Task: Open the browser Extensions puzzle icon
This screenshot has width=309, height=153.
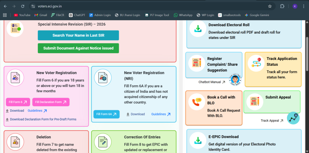Action: click(x=282, y=6)
